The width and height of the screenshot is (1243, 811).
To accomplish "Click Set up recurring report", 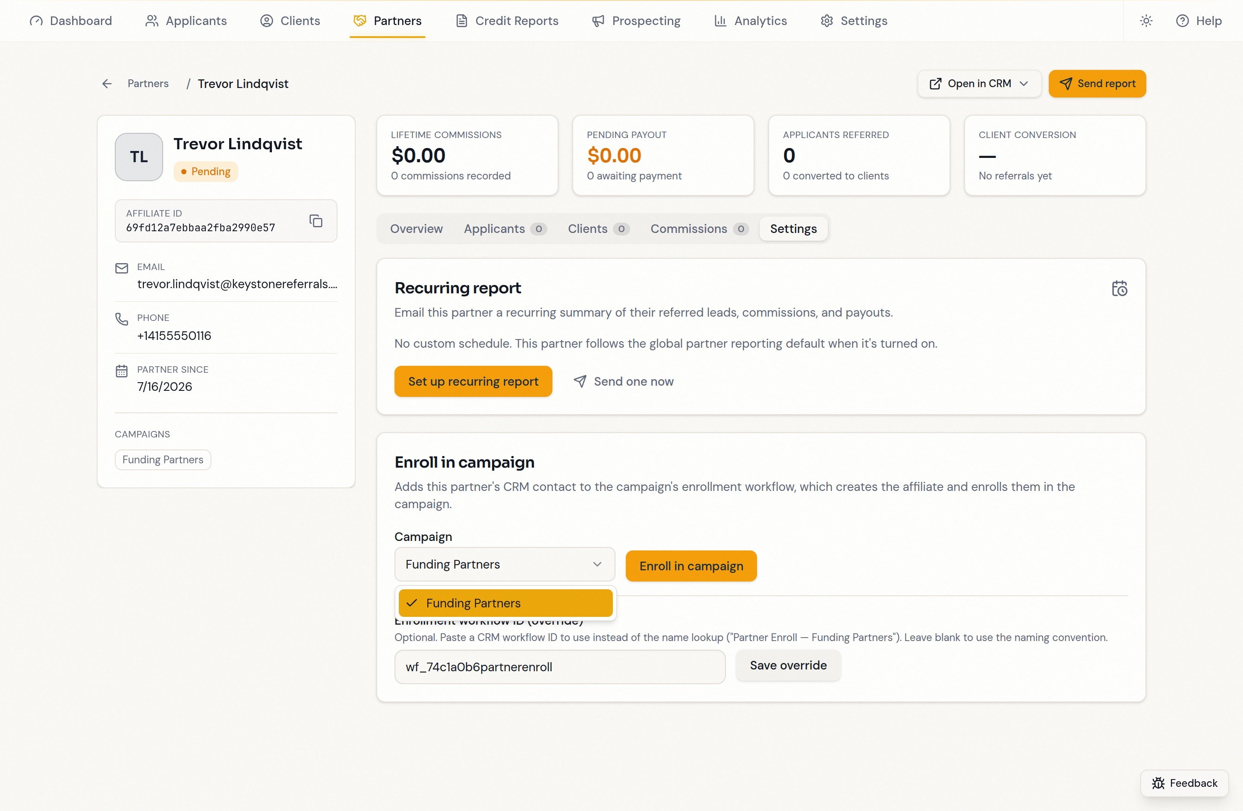I will [473, 381].
